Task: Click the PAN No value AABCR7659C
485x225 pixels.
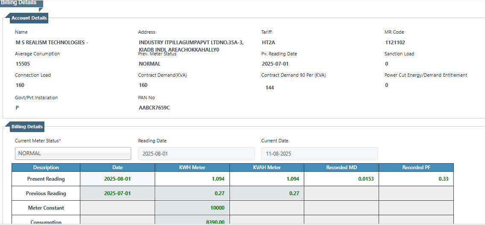Action: [154, 108]
